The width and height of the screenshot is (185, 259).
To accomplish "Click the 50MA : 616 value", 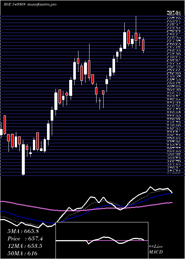I will point(22,253).
